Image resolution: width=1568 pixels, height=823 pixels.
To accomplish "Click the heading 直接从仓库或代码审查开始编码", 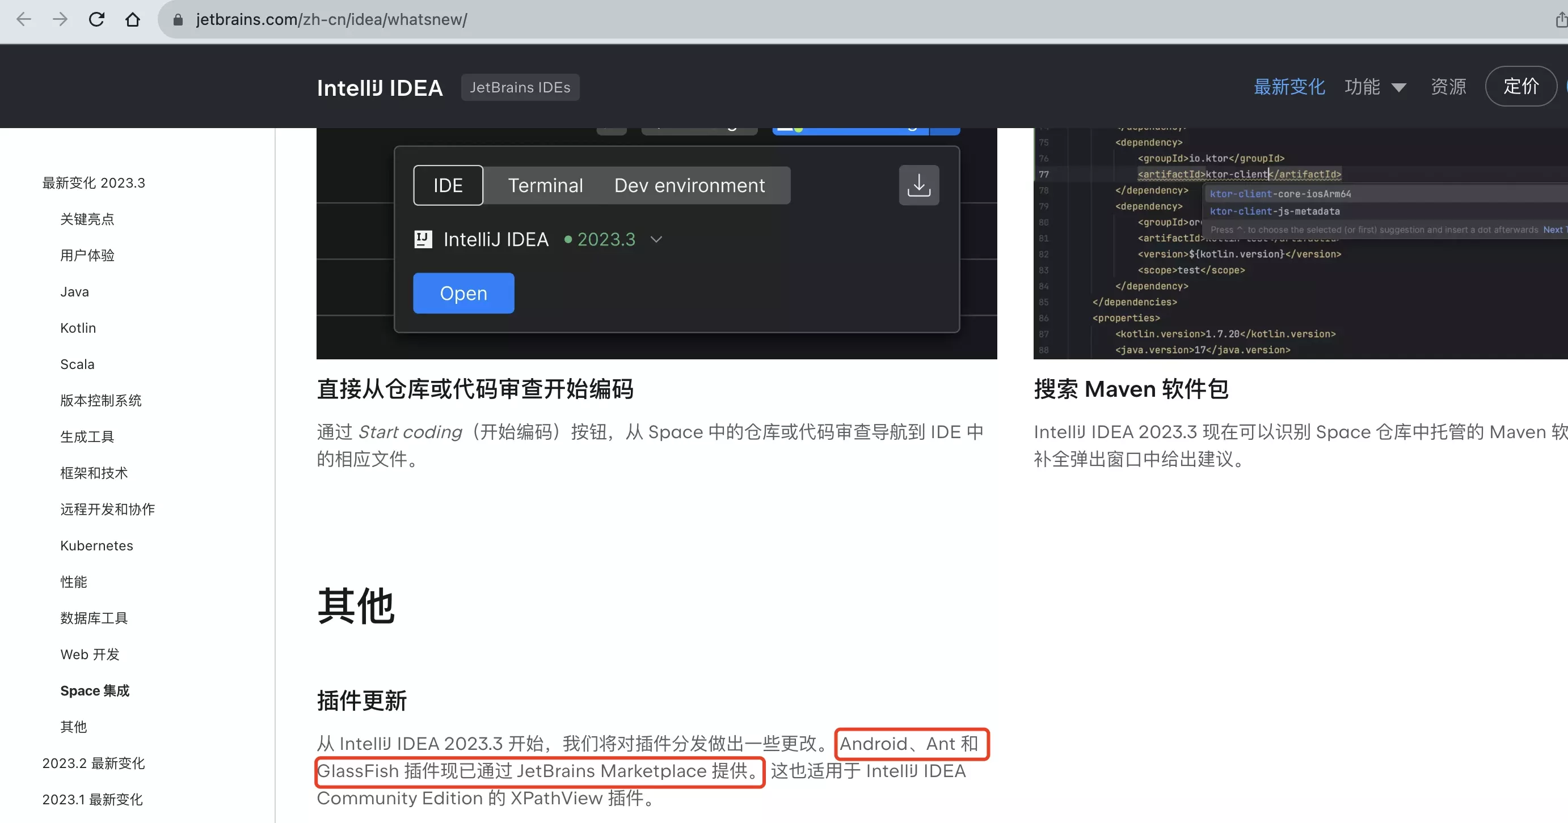I will (x=475, y=389).
